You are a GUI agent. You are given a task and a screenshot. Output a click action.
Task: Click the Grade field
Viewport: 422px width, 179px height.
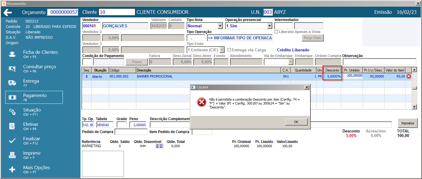[122, 125]
